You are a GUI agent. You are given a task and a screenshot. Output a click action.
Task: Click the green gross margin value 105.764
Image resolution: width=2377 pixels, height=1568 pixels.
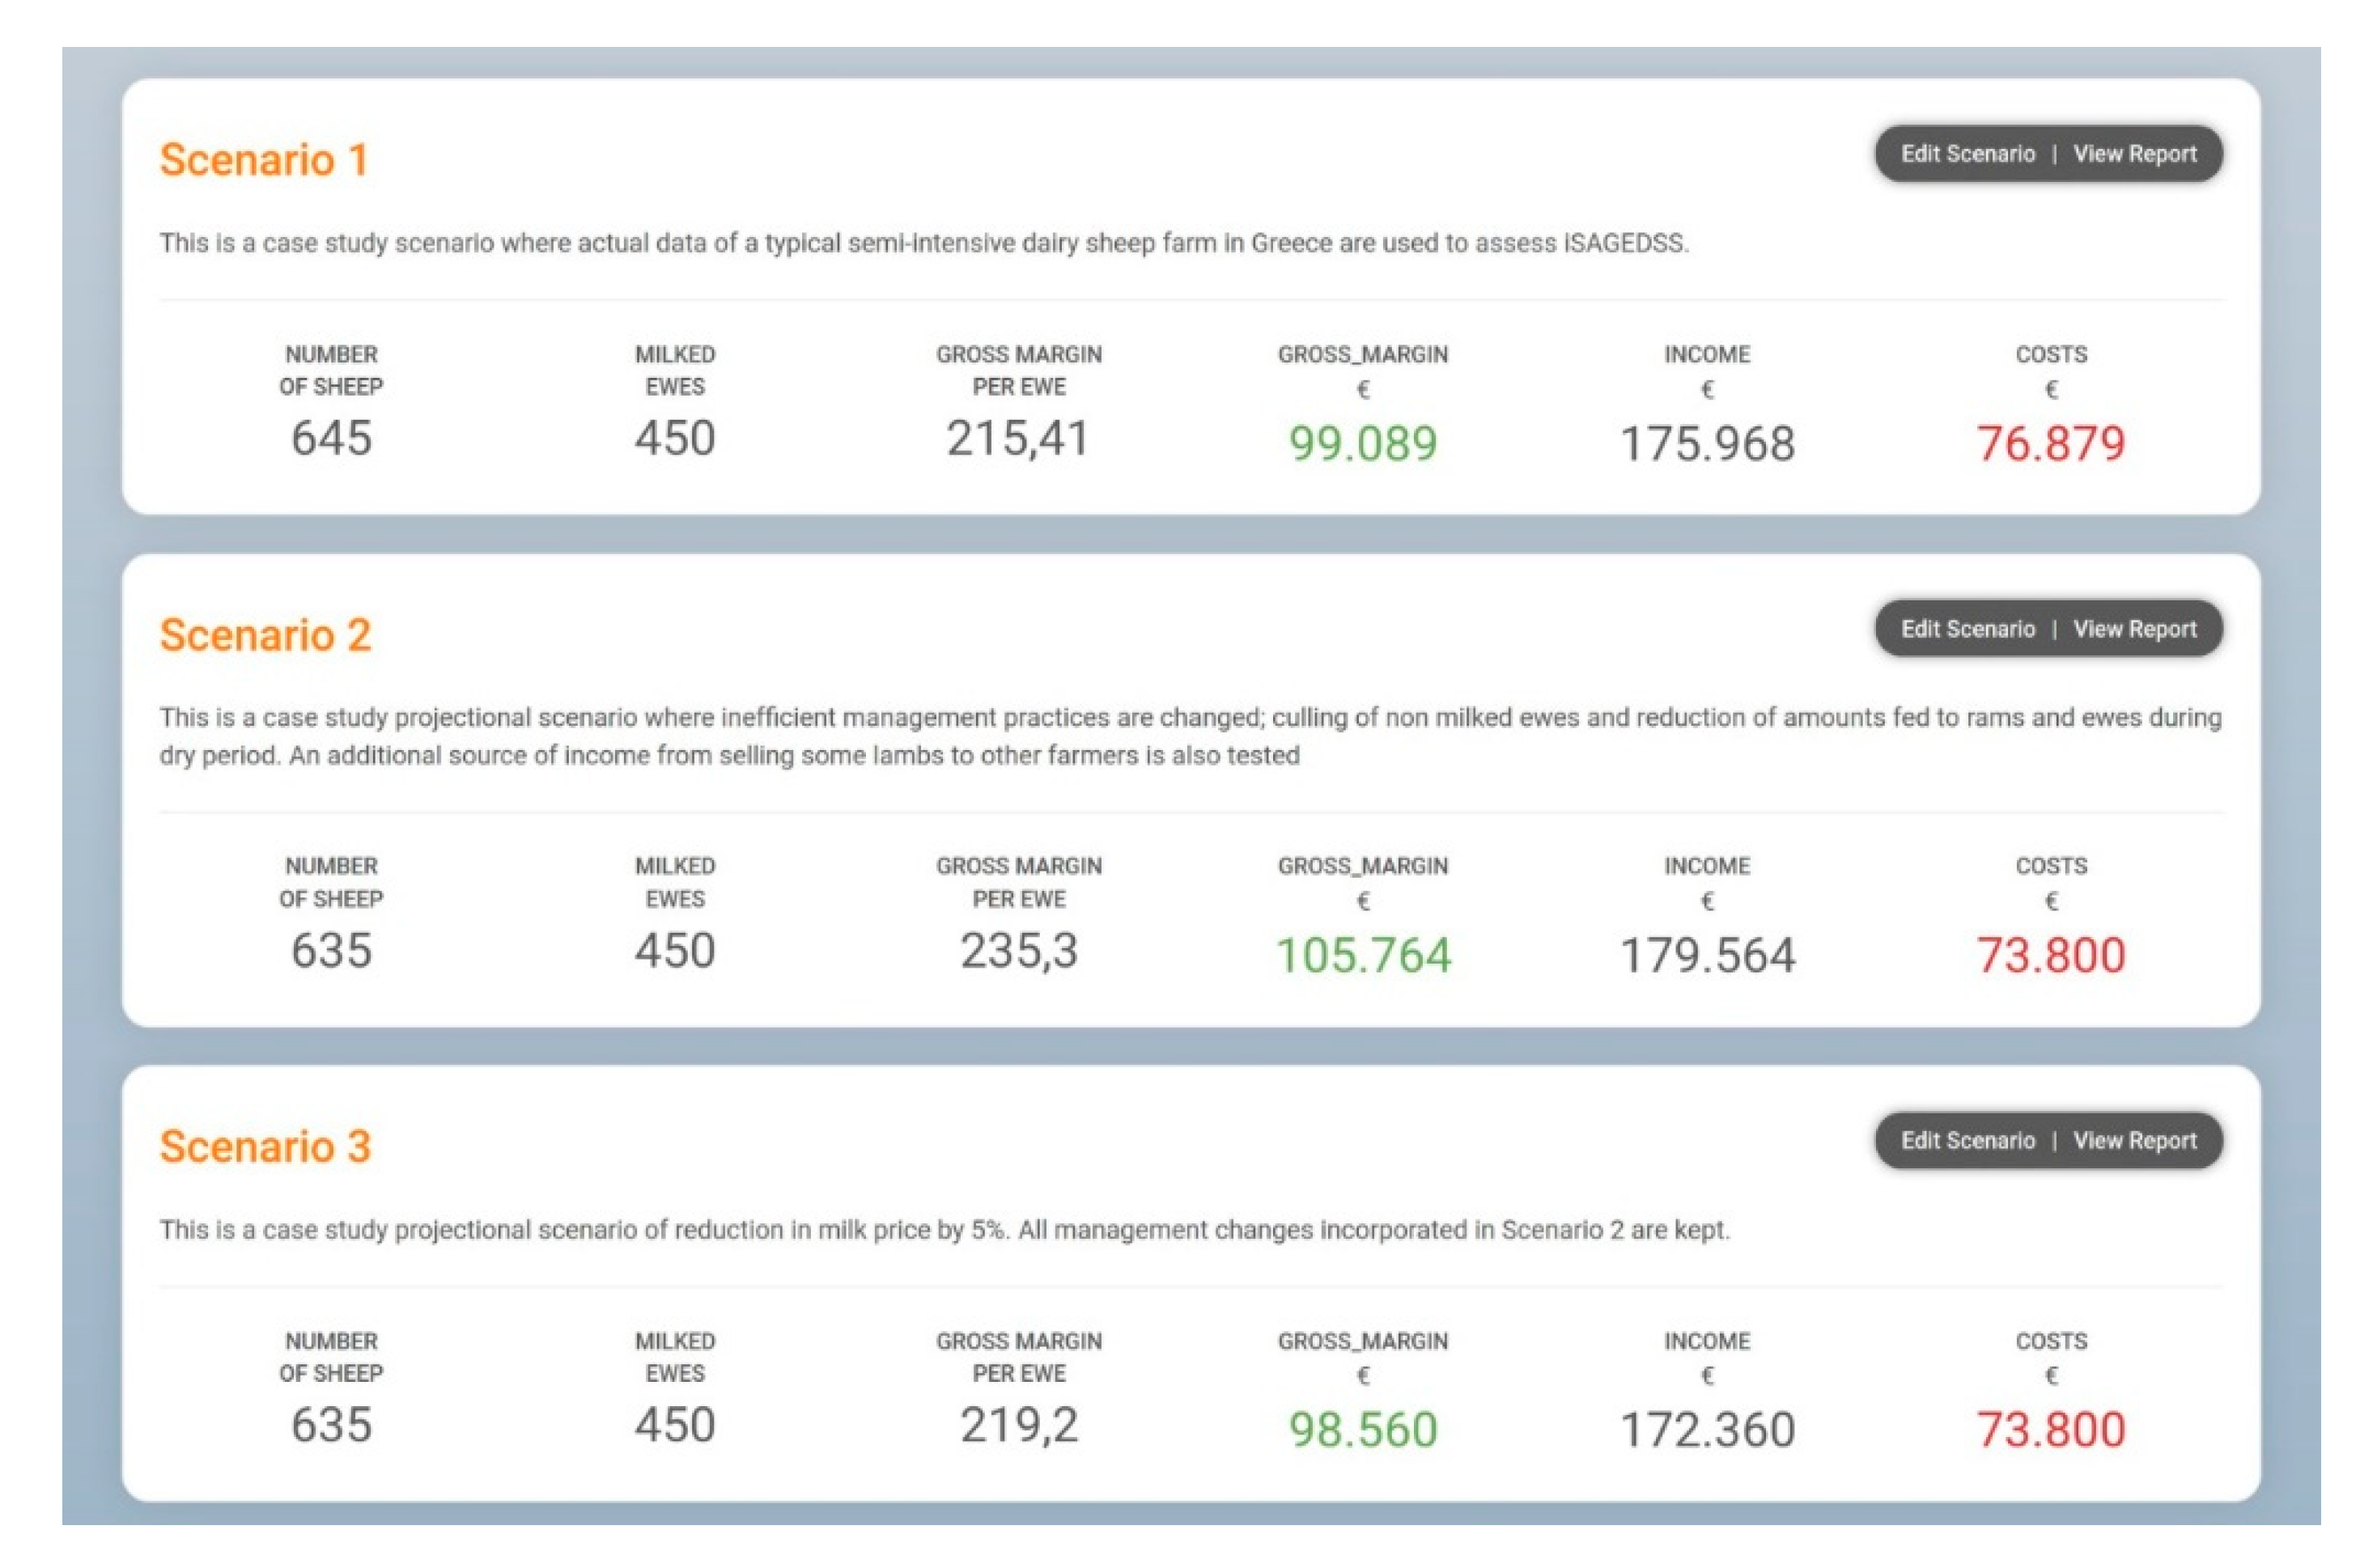tap(1362, 955)
